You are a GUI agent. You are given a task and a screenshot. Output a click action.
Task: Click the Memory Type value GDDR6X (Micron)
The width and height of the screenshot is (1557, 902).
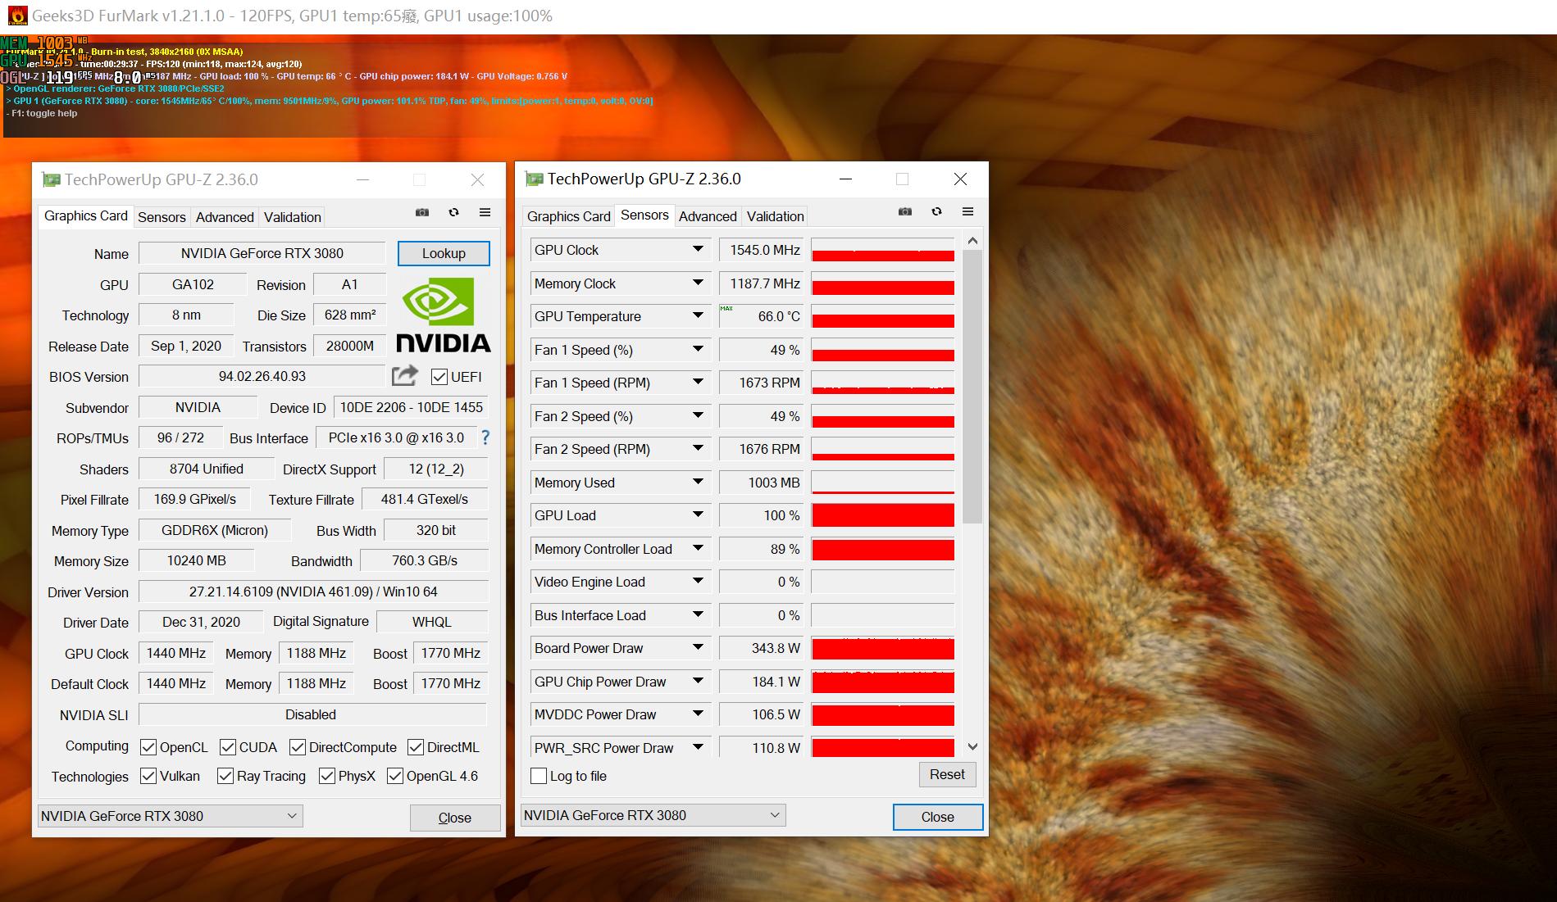coord(215,530)
